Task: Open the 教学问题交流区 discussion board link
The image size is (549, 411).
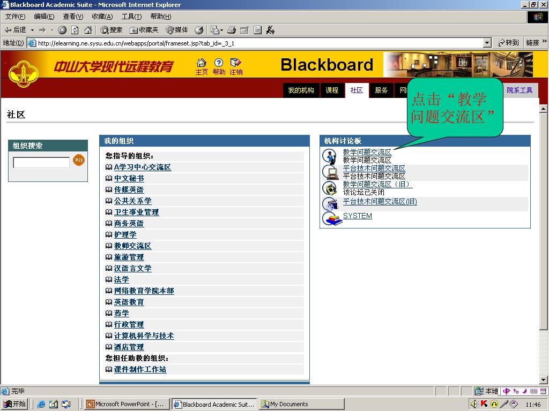Action: click(367, 152)
